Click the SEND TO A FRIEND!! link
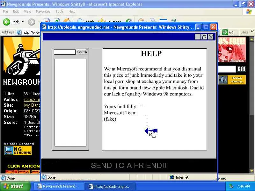The width and height of the screenshot is (255, 191). click(129, 166)
